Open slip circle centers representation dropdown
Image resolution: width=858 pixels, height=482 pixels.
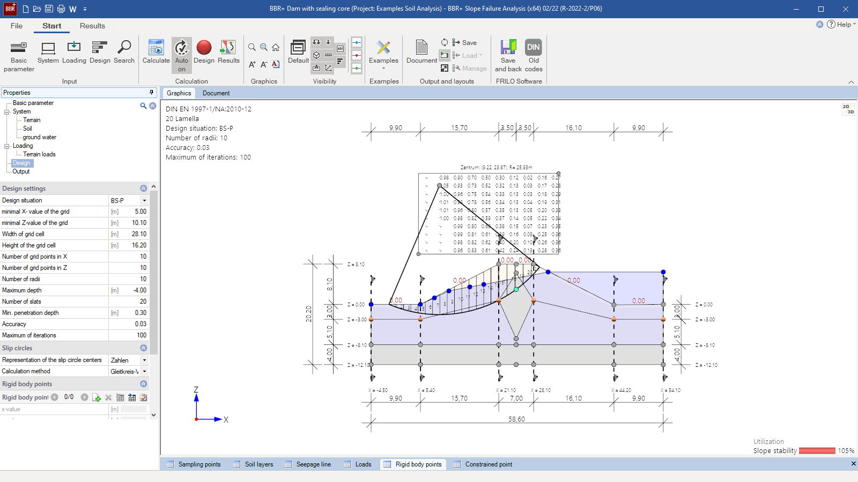click(144, 360)
